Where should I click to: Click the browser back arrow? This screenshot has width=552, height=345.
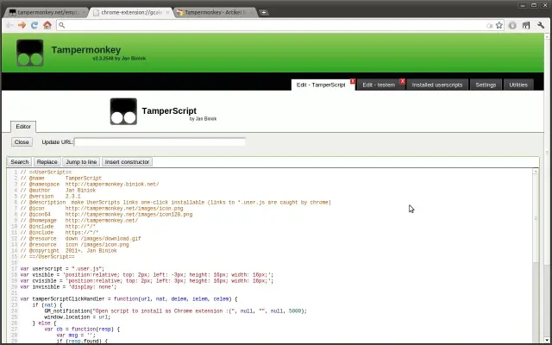(9, 25)
